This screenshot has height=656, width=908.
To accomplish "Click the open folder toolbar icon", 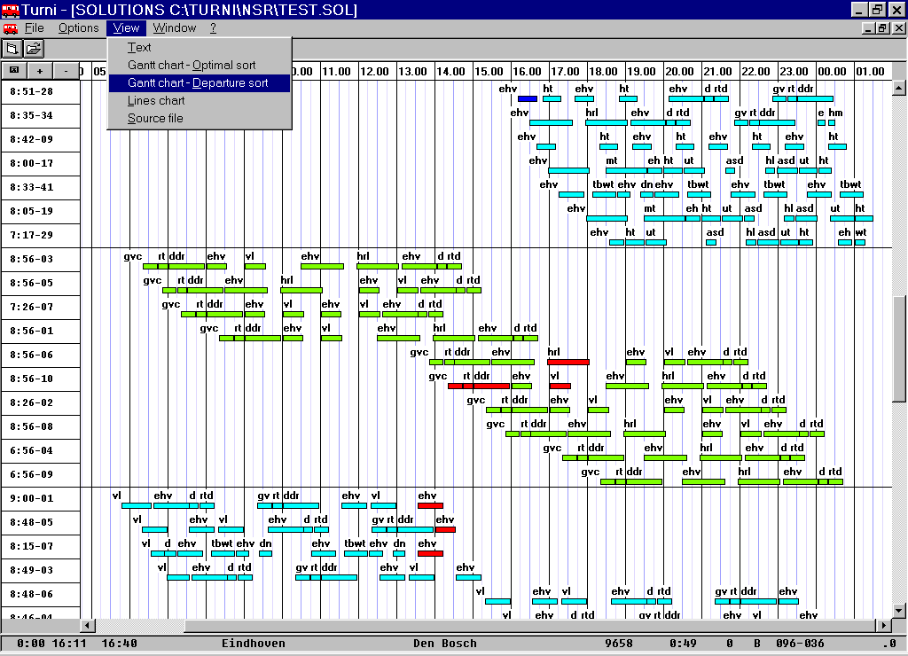I will [x=34, y=49].
